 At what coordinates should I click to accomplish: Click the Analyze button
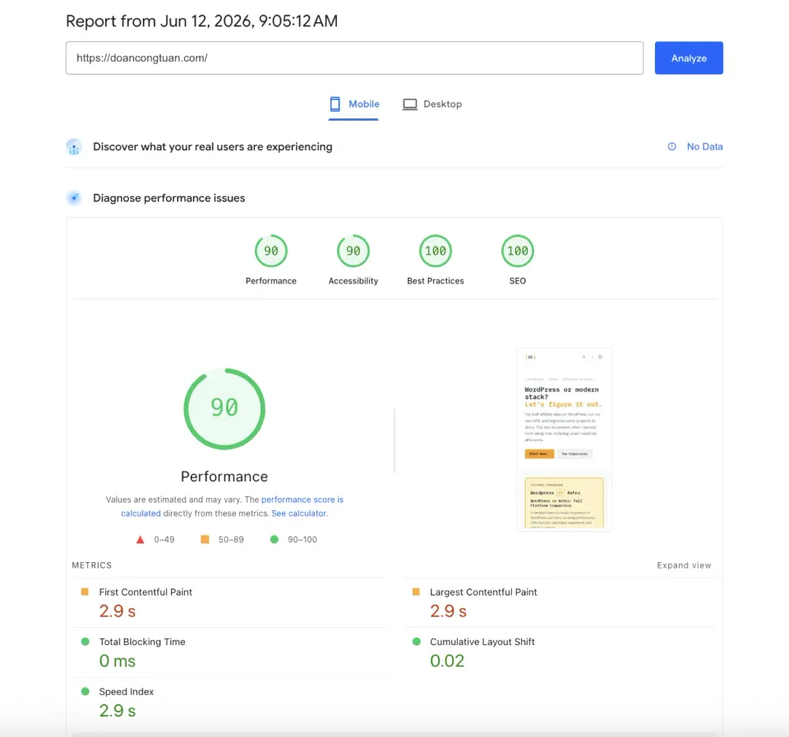(x=689, y=58)
